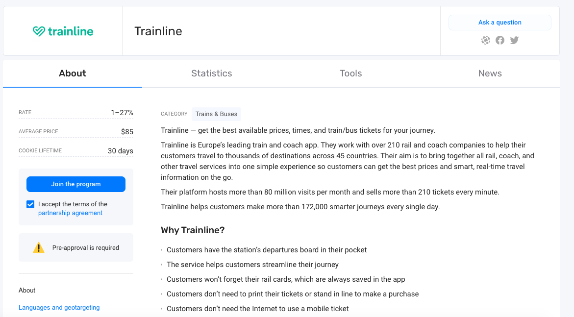The image size is (574, 317).
Task: Jump to Languages and geotargeting section
Action: 59,308
